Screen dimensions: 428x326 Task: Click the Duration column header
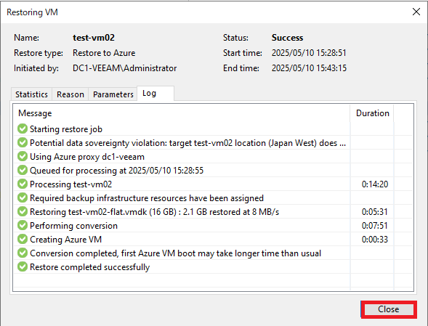coord(372,113)
